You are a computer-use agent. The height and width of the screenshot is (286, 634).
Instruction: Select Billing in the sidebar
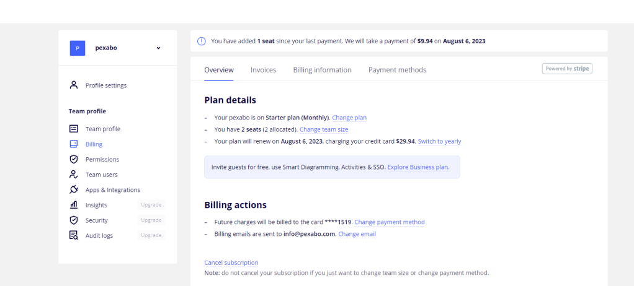(94, 144)
